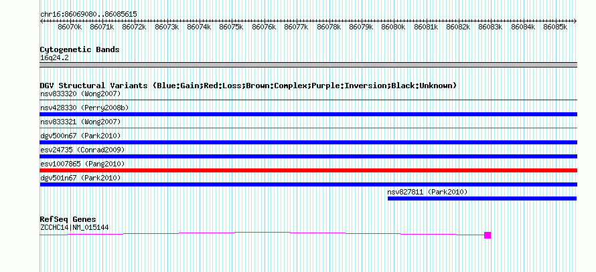
Task: Click the DGV Structural Variants track title
Action: pyautogui.click(x=248, y=86)
